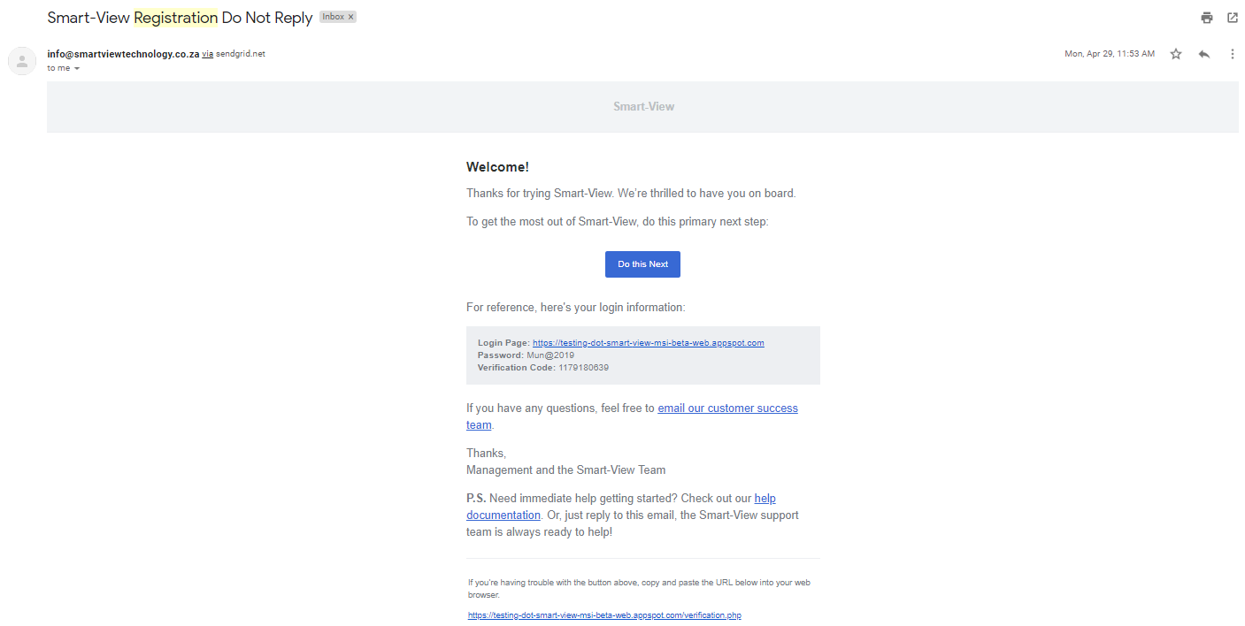
Task: Open the three-dot More options menu
Action: [x=1232, y=54]
